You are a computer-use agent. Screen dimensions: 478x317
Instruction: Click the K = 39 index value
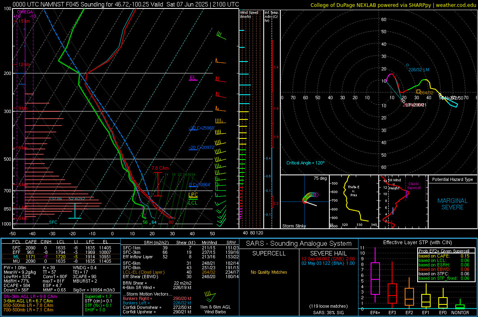pyautogui.click(x=49, y=268)
